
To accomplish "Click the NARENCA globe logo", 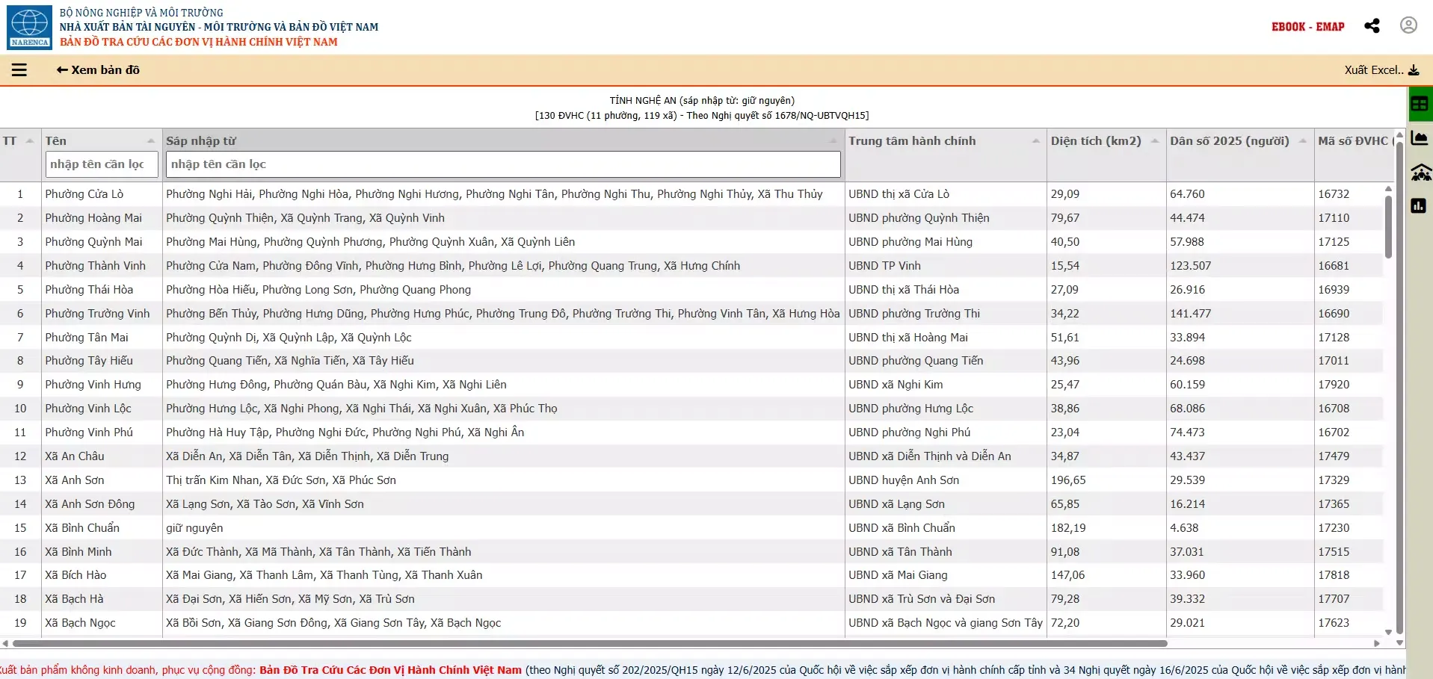I will pyautogui.click(x=30, y=27).
